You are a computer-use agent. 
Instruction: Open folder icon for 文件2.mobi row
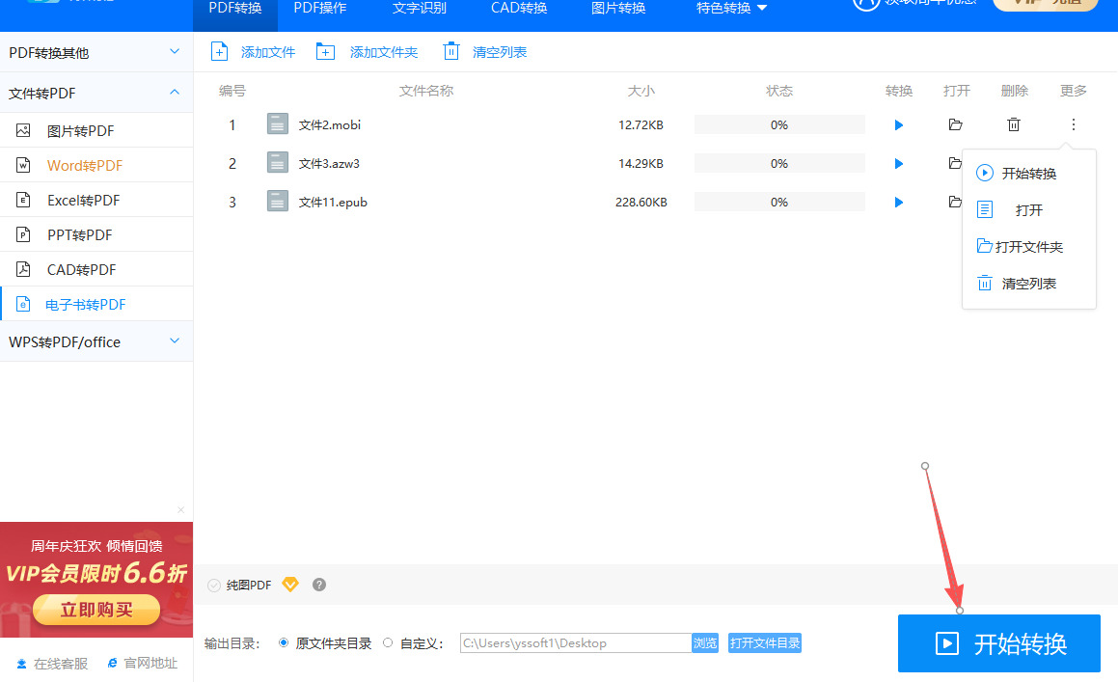[955, 124]
